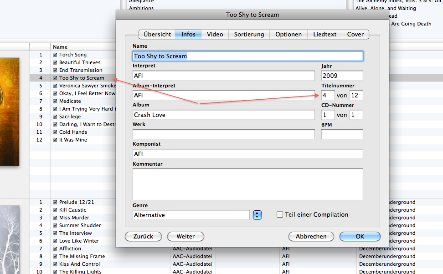Uncheck the Summer Shudder checkbox
Viewport: 443px width, 274px height.
pos(55,225)
